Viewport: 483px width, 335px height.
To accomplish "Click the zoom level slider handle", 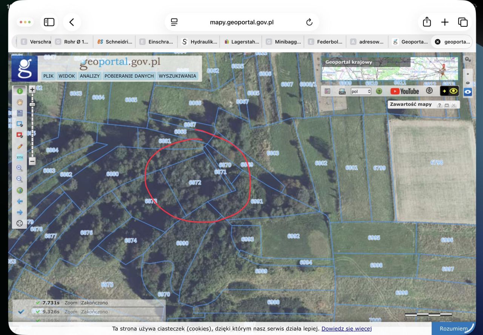I will click(x=32, y=104).
